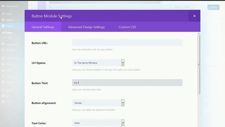Screen dimensions: 225x127
Task: Click the Update button in background page
Action: point(213,7)
